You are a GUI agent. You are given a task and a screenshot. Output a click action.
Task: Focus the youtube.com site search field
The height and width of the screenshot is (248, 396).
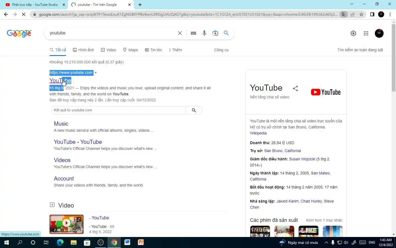click(x=119, y=110)
